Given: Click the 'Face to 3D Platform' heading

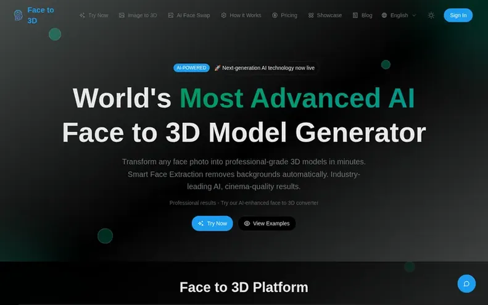Looking at the screenshot, I should point(244,287).
